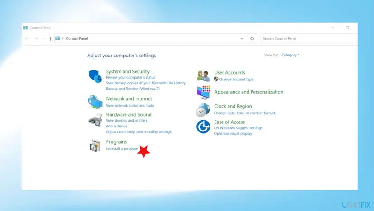Click Add a device link
The height and width of the screenshot is (211, 374).
tap(117, 126)
